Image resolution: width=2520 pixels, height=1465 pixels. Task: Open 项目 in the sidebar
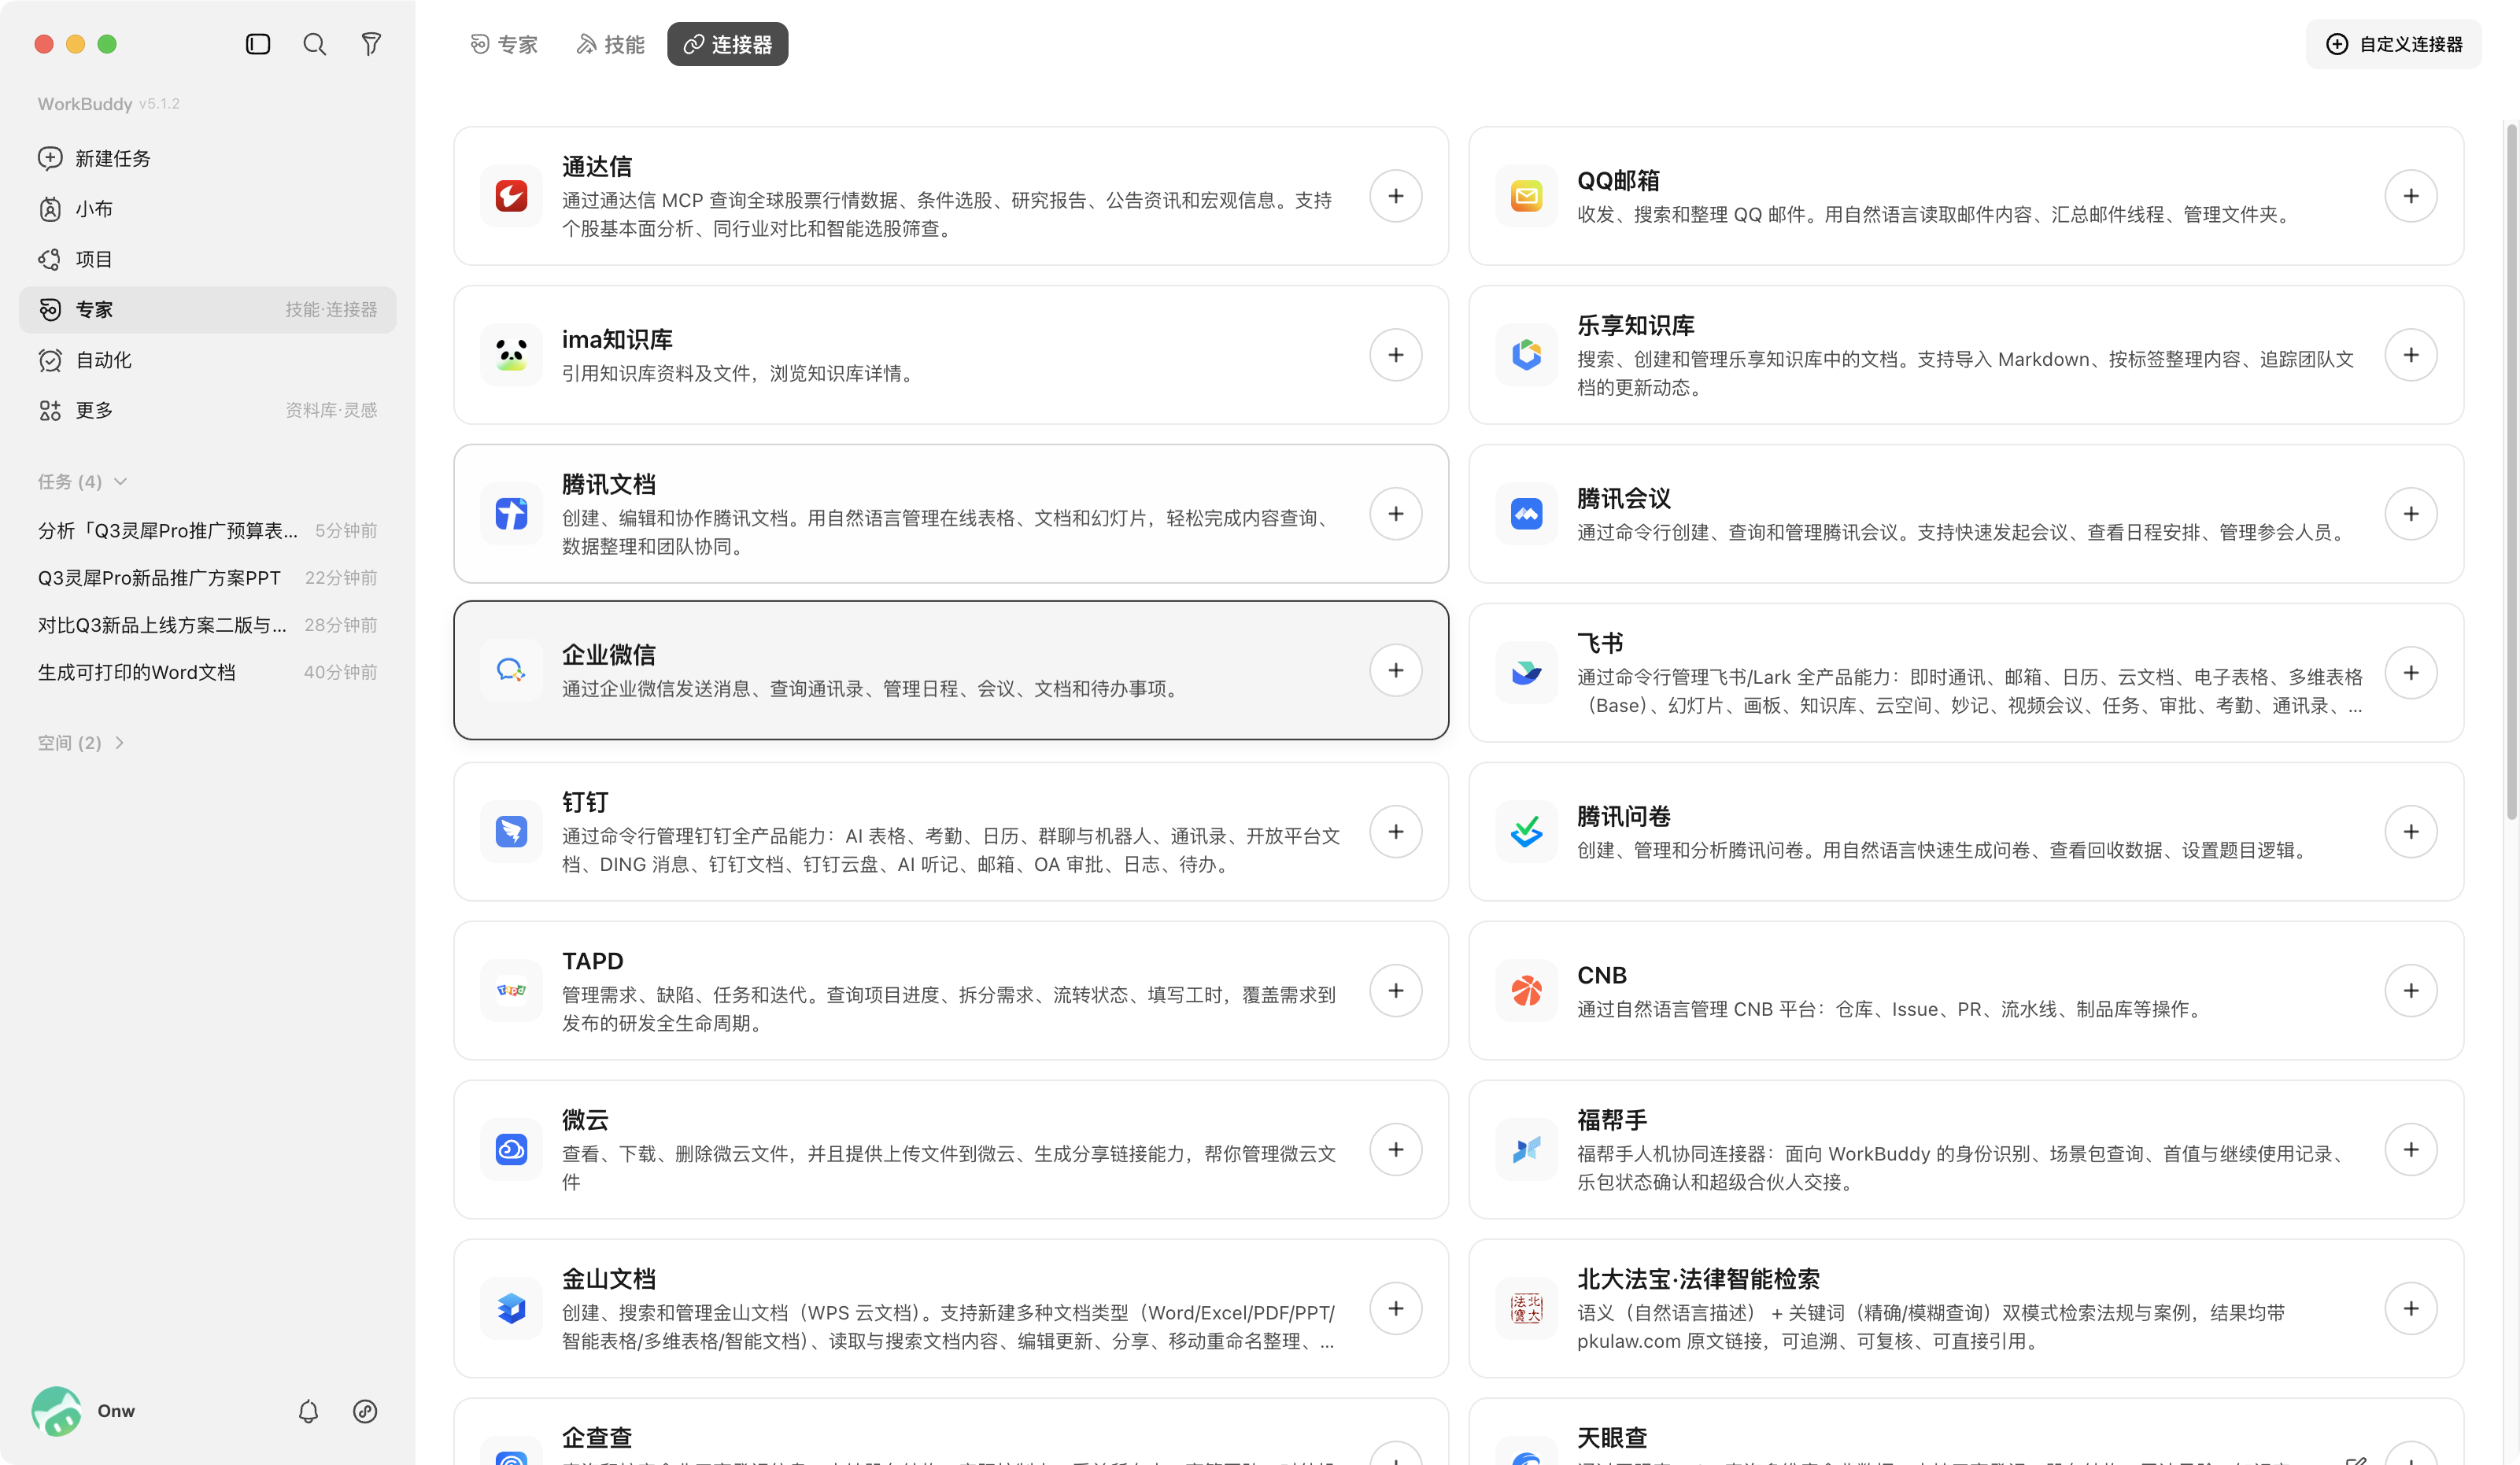pos(208,259)
